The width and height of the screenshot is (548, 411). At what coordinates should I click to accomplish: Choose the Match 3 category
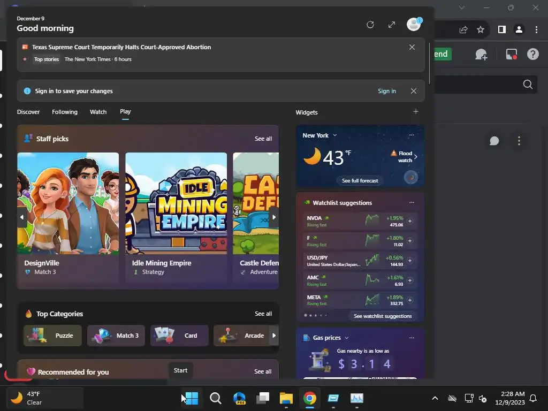[116, 336]
